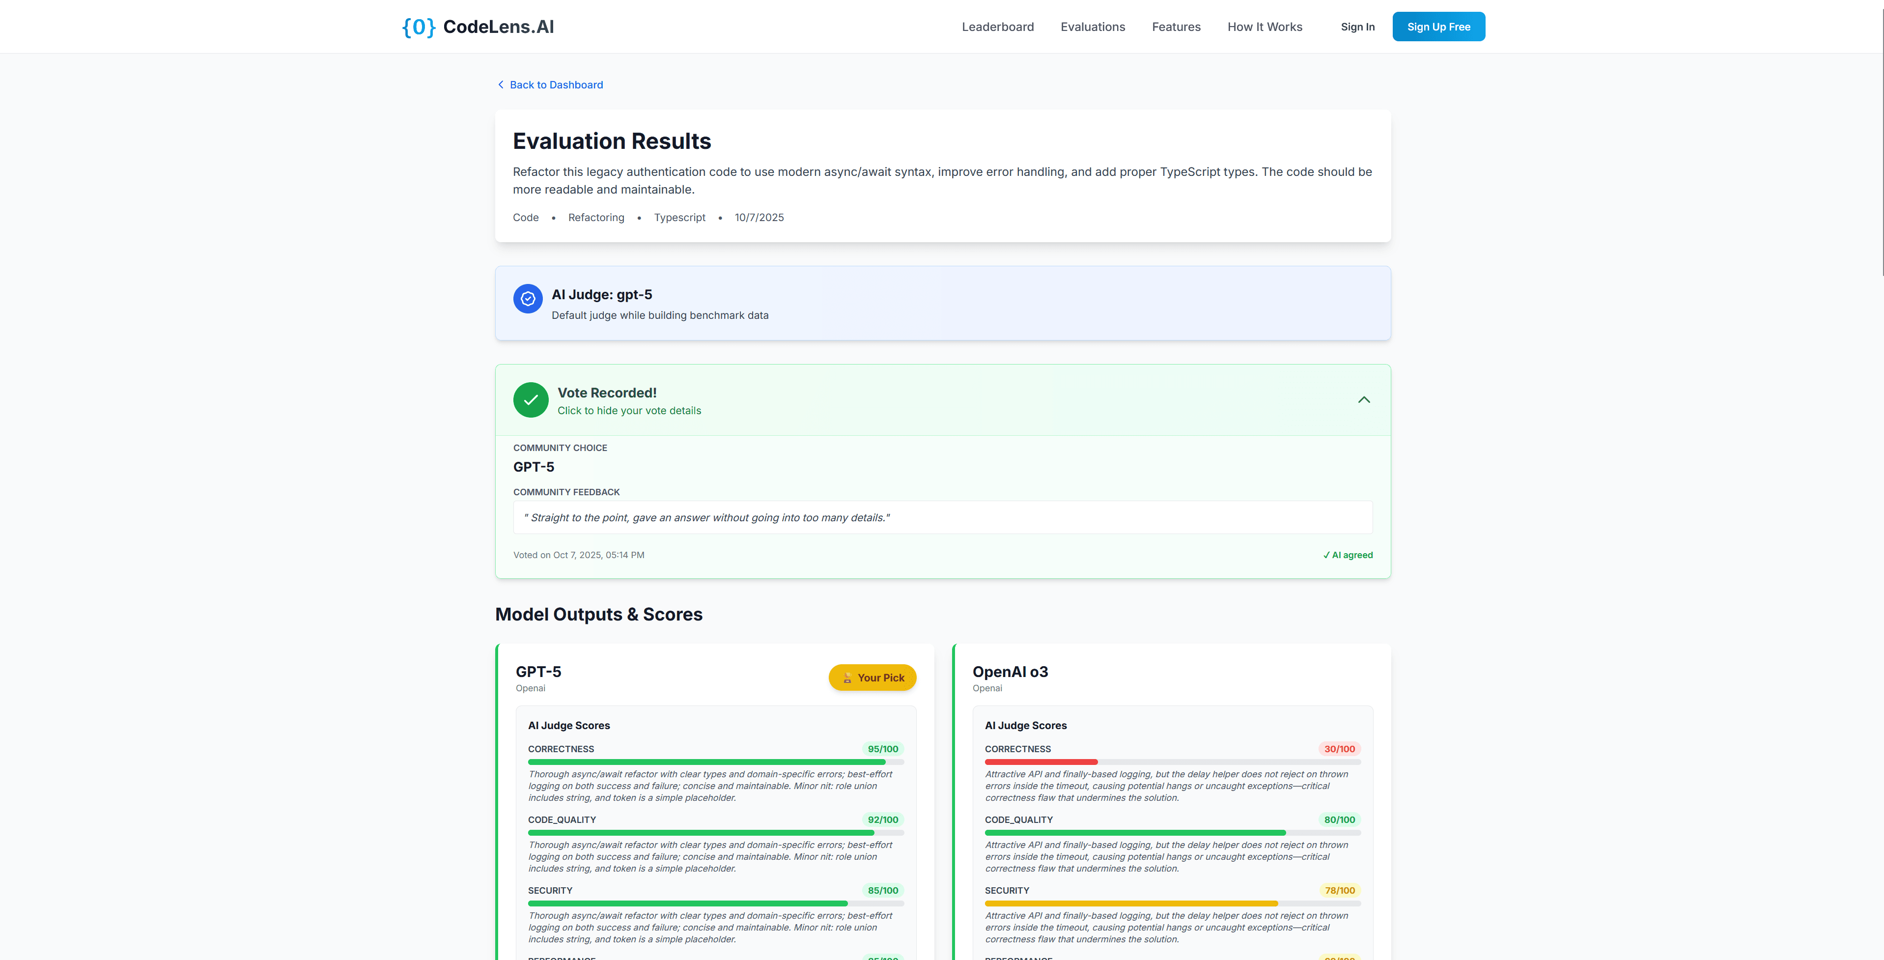Select the Features navigation item
The image size is (1884, 960).
point(1175,27)
